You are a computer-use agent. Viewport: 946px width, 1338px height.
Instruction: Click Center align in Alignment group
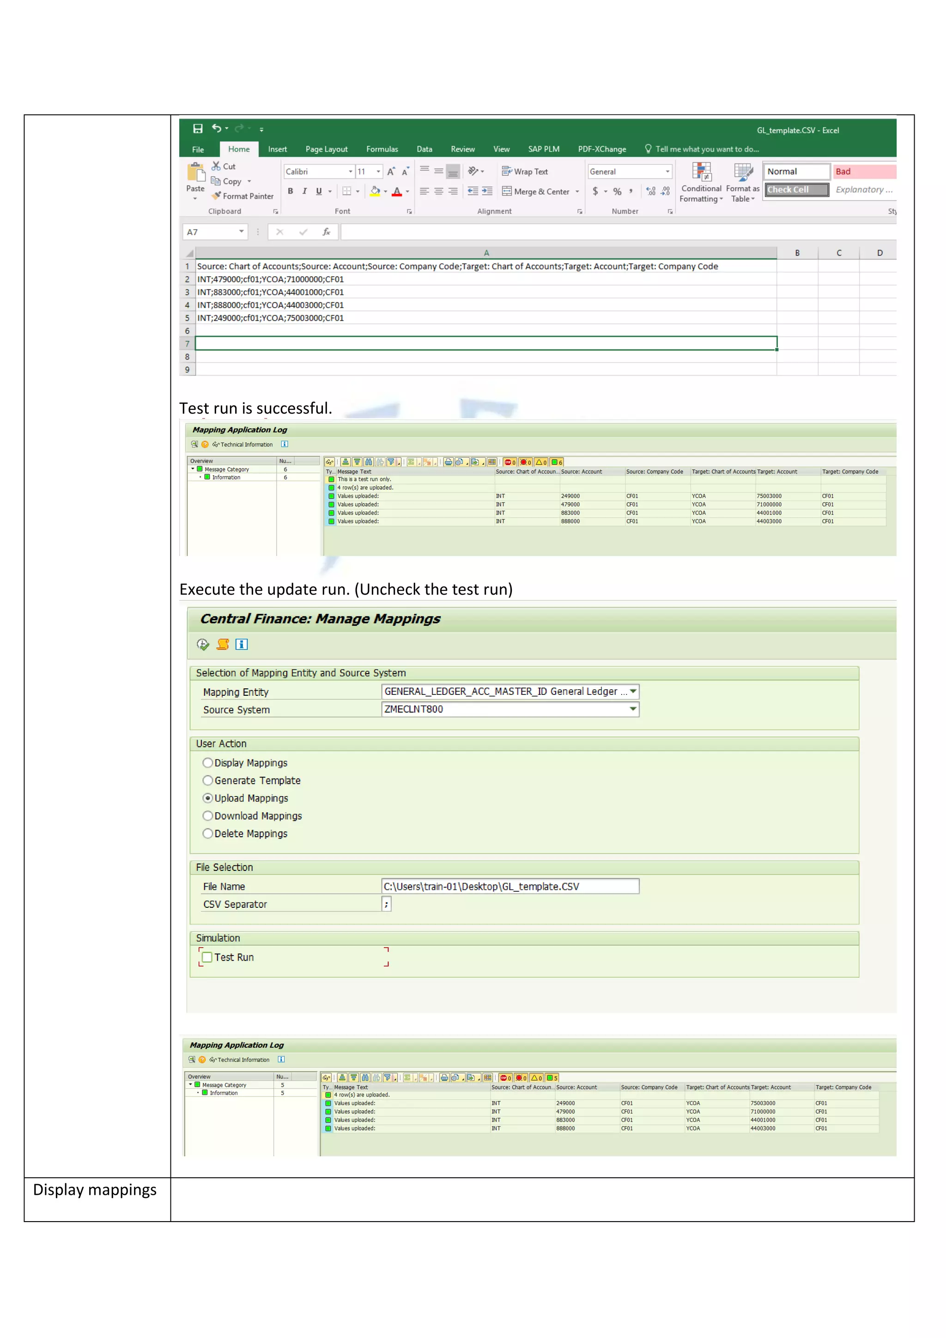439,191
